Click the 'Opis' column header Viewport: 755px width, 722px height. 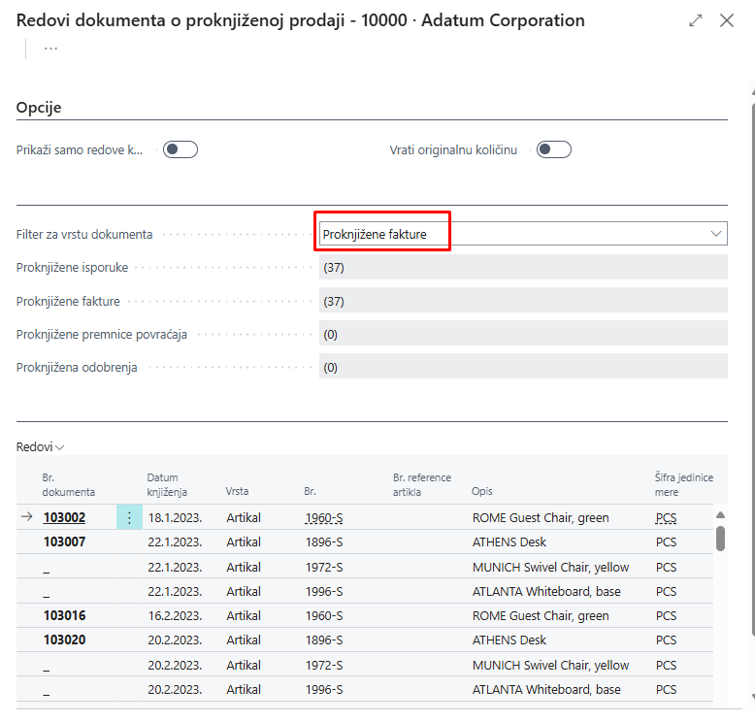(x=481, y=491)
